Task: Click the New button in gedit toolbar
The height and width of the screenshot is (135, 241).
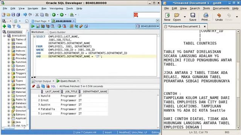Action: point(167,17)
